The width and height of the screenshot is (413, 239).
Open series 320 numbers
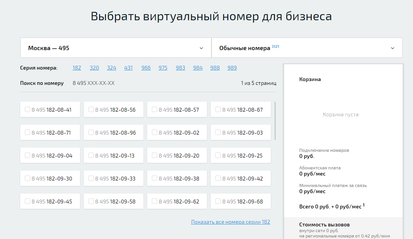click(94, 67)
